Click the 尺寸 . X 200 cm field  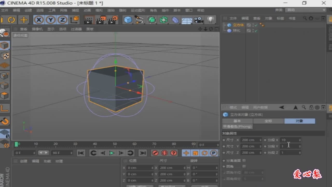click(x=251, y=140)
